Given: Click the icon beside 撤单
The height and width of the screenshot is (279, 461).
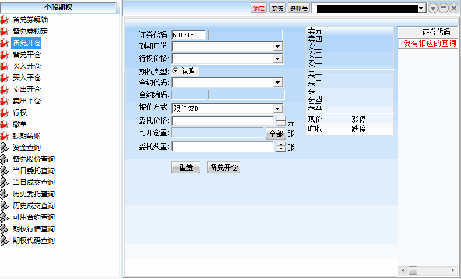Looking at the screenshot, I should pyautogui.click(x=4, y=124).
